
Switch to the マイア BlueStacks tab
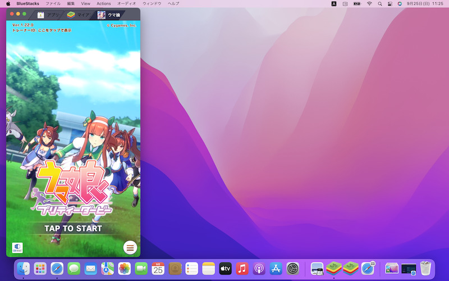(79, 15)
